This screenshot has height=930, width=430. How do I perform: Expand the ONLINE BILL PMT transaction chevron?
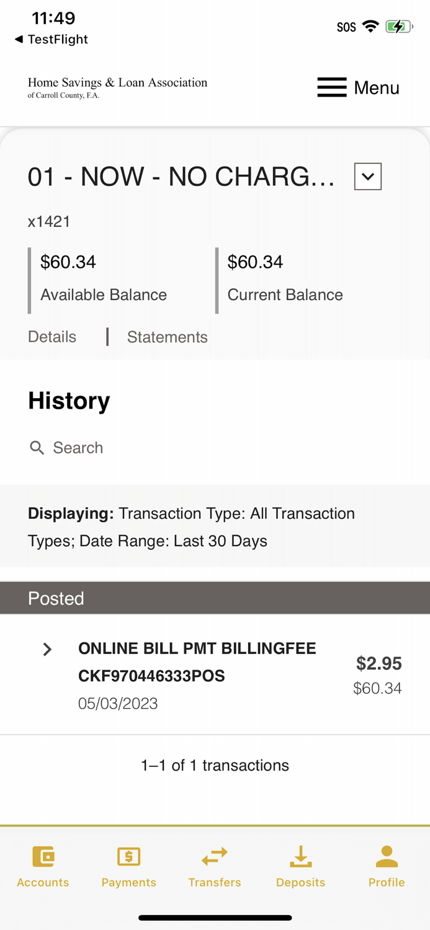pyautogui.click(x=47, y=649)
